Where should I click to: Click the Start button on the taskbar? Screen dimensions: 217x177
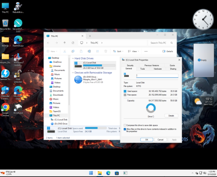(91, 173)
